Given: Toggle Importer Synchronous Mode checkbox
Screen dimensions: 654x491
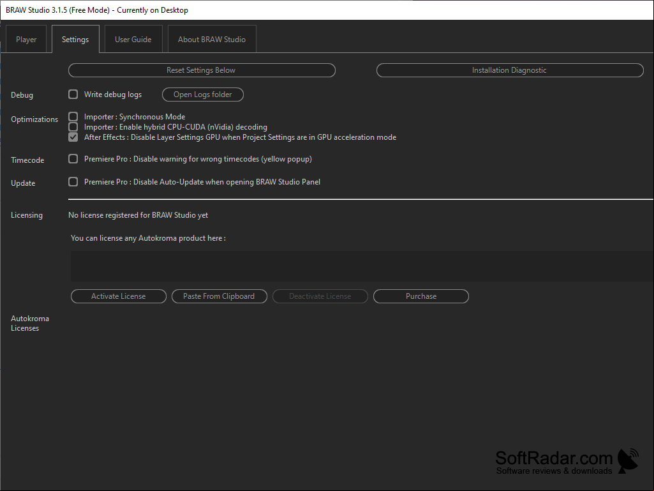Looking at the screenshot, I should (x=73, y=116).
